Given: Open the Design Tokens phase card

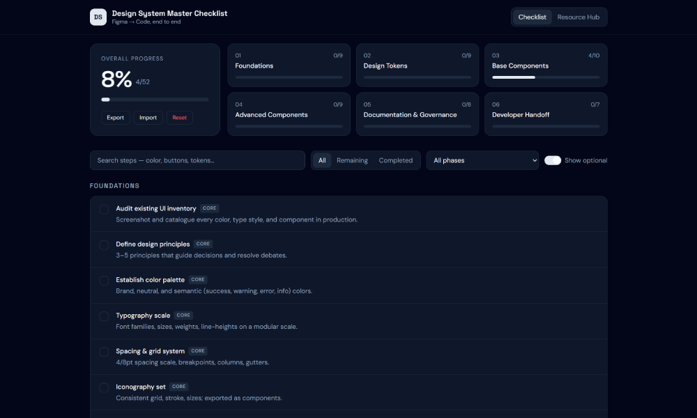Looking at the screenshot, I should 418,65.
